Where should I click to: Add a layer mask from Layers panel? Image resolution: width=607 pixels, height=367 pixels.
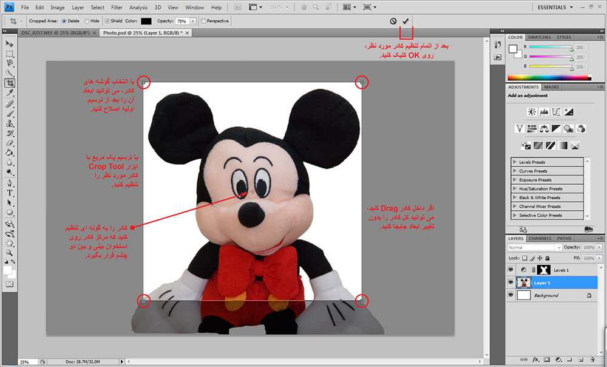point(547,360)
